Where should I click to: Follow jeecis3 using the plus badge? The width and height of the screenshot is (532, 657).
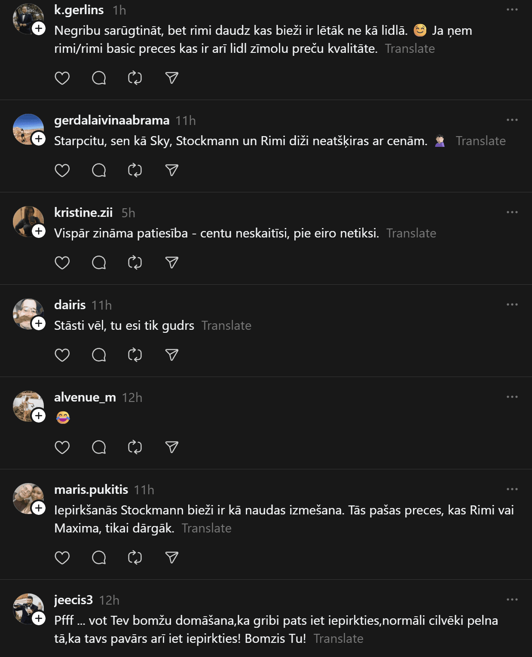pyautogui.click(x=39, y=618)
